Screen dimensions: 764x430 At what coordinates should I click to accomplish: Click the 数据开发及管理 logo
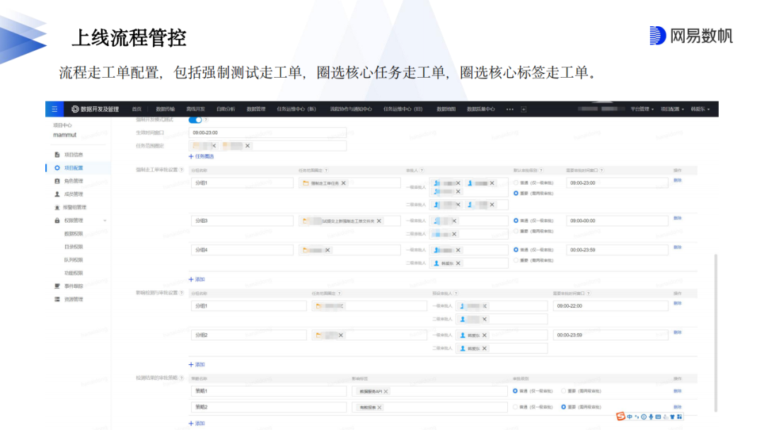[x=95, y=109]
